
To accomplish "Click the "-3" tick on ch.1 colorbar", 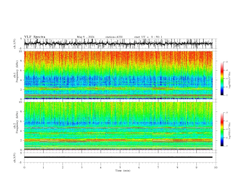I will click(x=226, y=62).
